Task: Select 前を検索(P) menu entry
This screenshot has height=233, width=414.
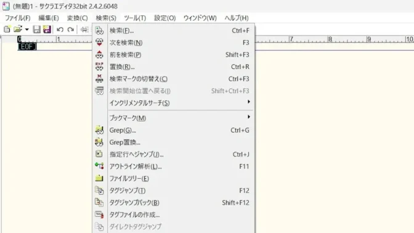Action: [x=174, y=55]
